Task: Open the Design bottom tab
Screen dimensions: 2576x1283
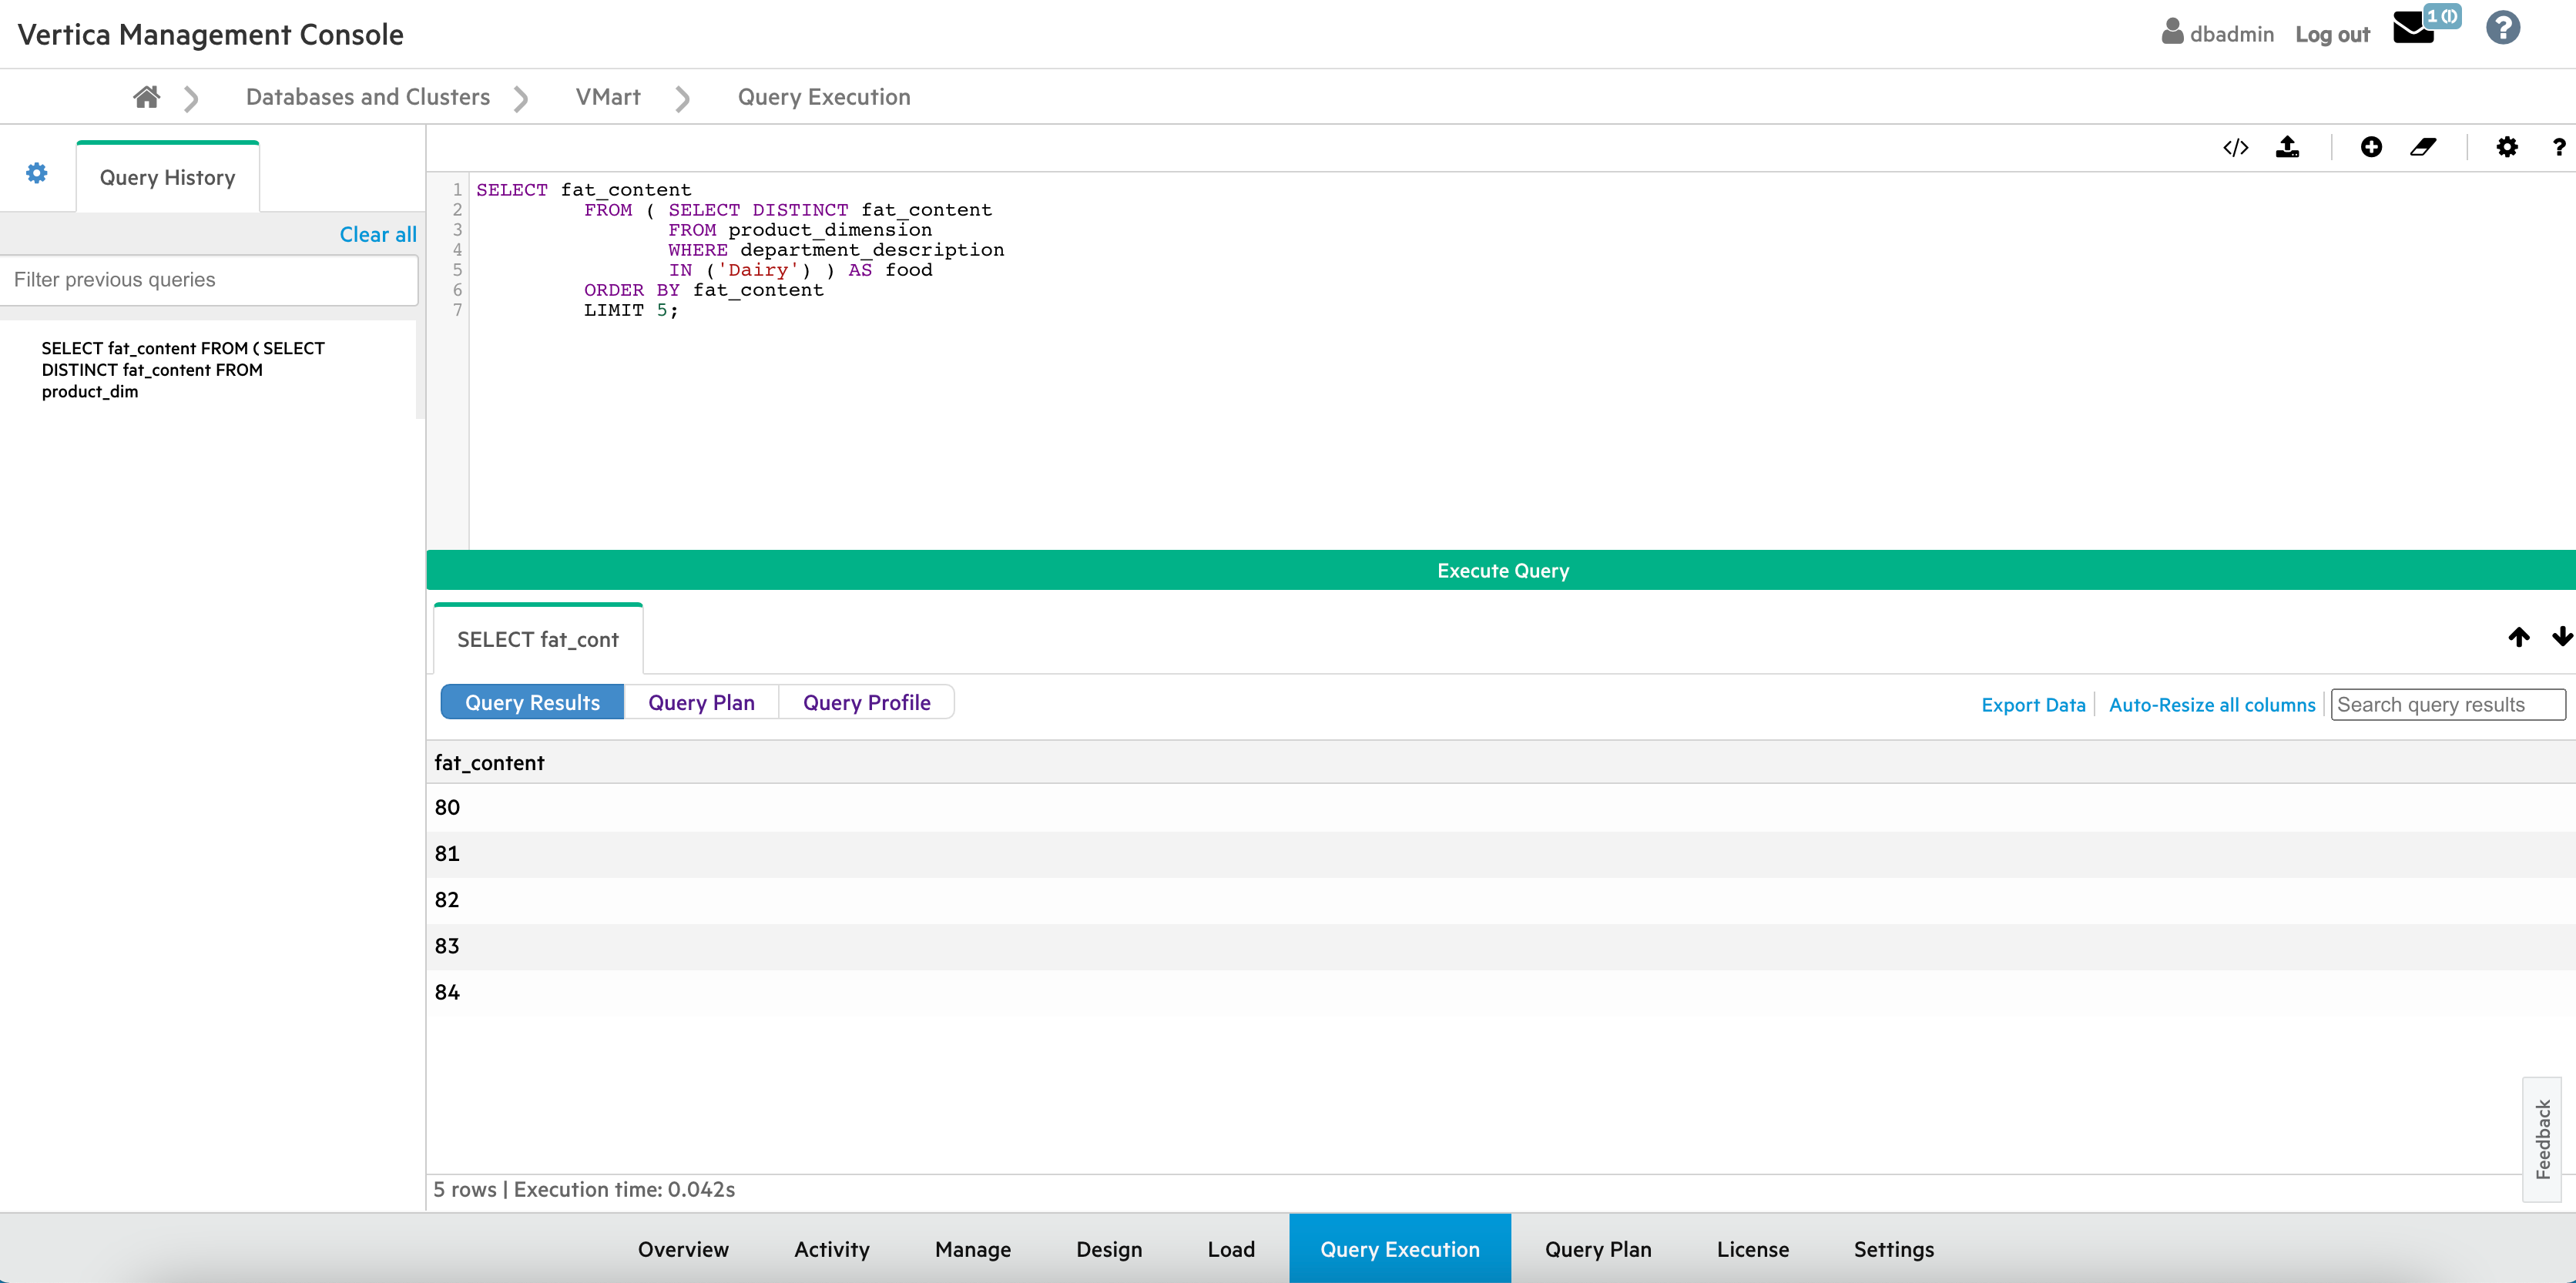Action: tap(1109, 1249)
